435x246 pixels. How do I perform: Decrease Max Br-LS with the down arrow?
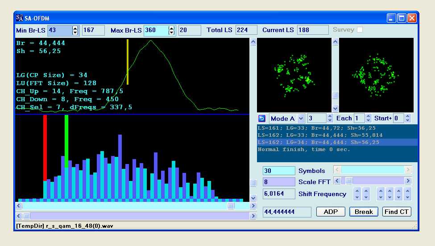172,33
